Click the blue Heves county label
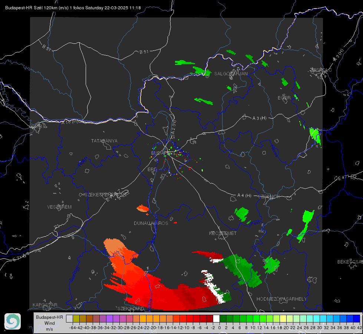This screenshot has height=334, width=363. tap(274, 151)
